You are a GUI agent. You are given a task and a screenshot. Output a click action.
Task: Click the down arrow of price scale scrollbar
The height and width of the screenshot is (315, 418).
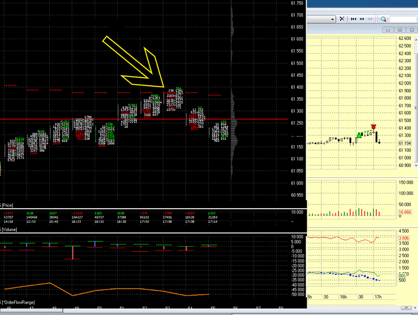pos(416,165)
